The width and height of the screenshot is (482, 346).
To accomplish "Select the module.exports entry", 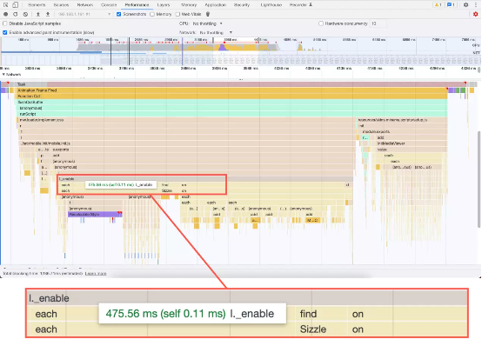I will (x=404, y=131).
